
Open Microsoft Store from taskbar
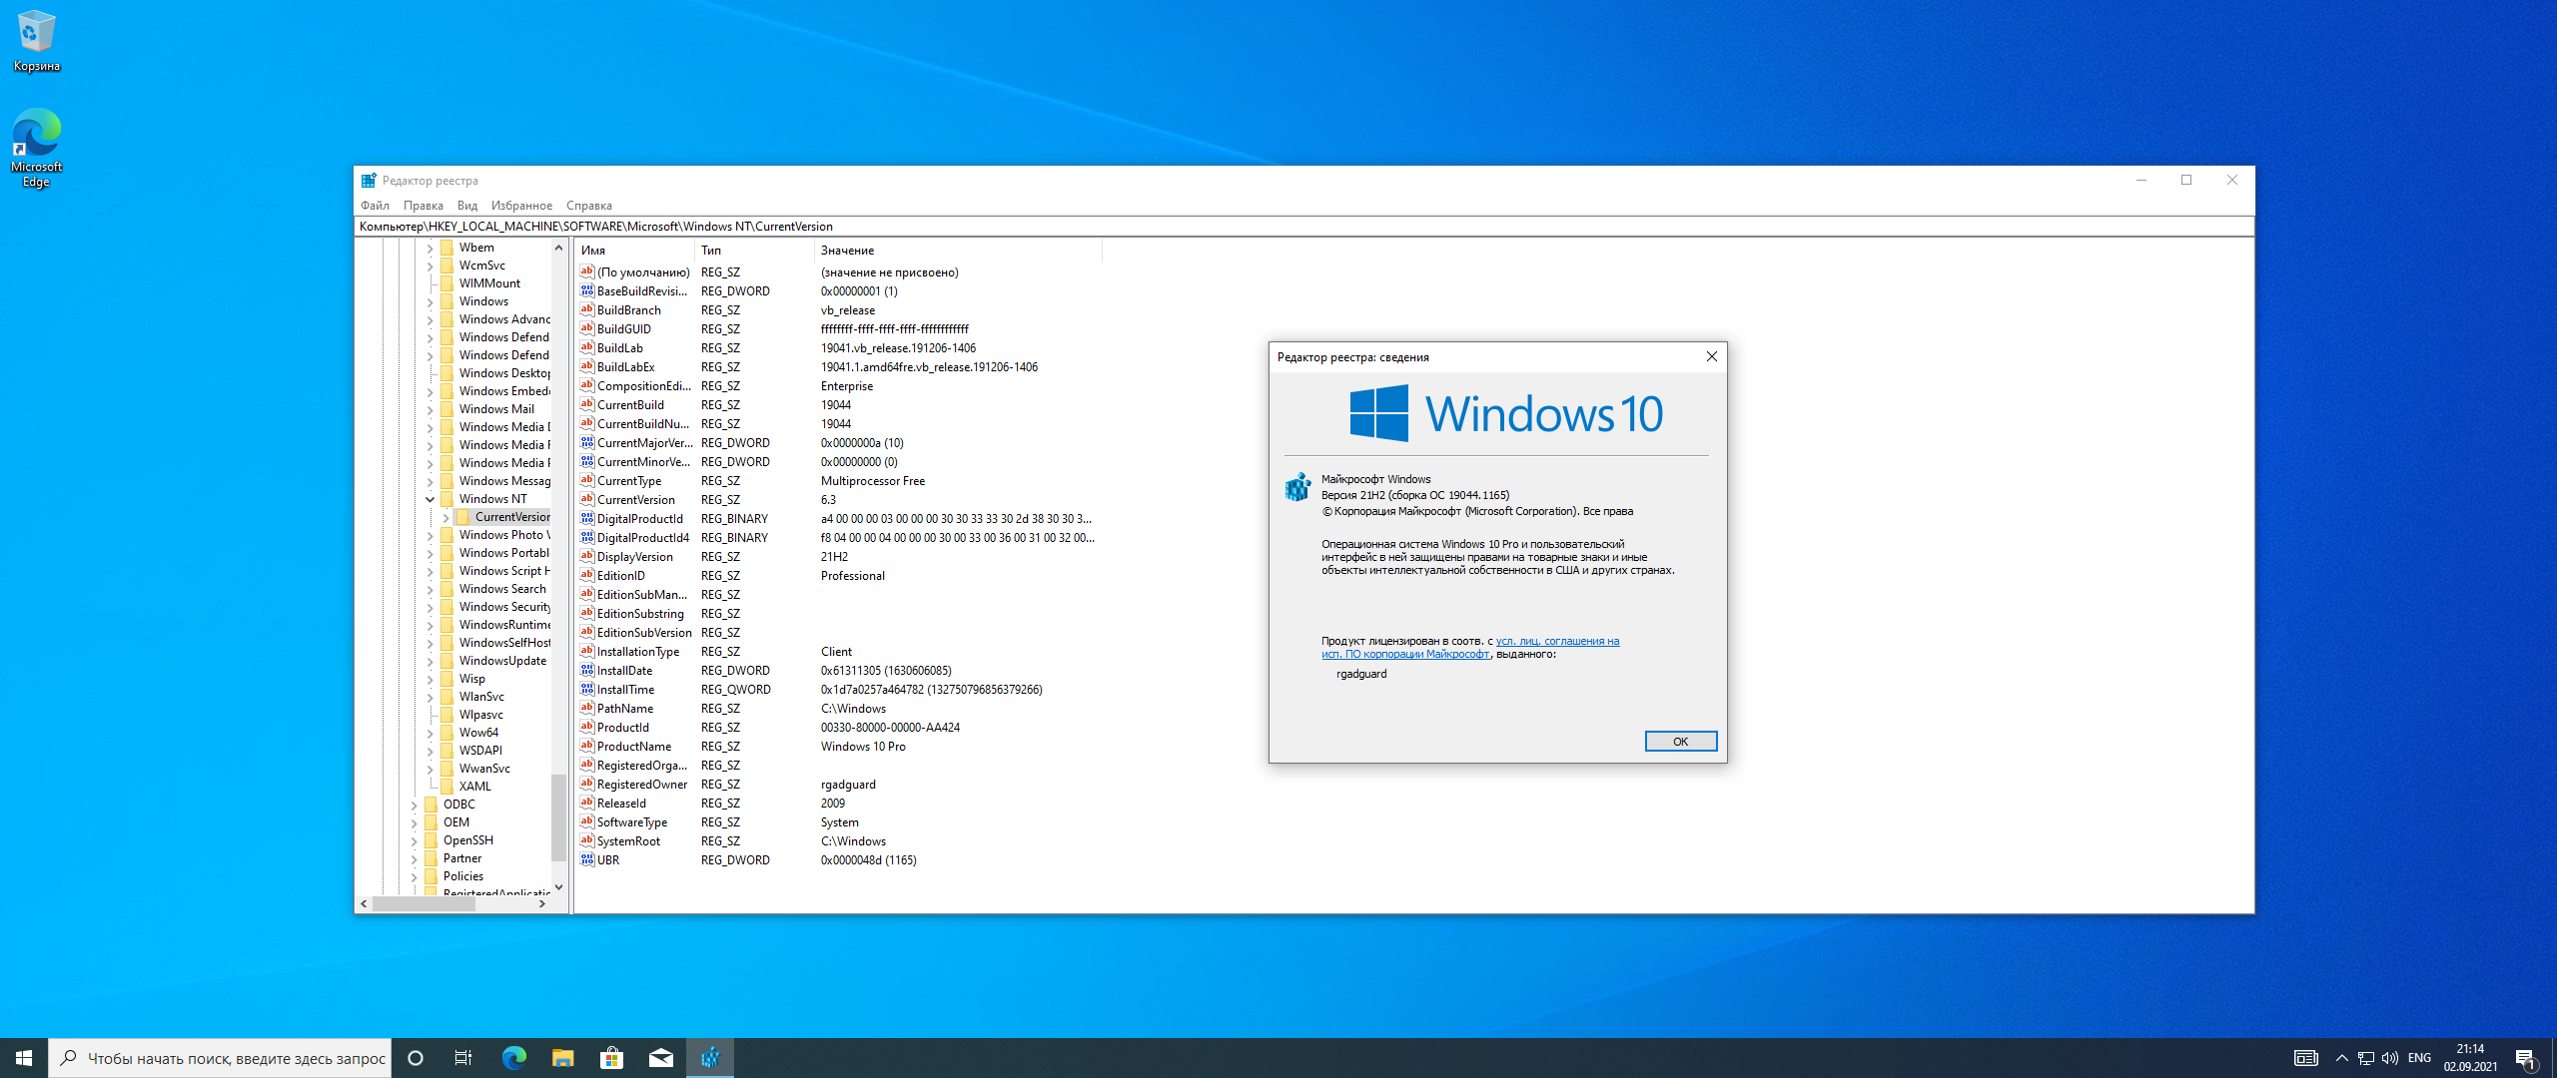pos(611,1058)
